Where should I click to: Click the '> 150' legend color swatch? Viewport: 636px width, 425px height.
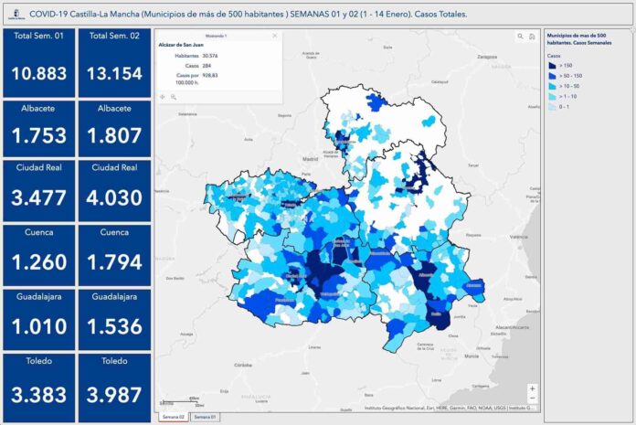click(x=554, y=66)
